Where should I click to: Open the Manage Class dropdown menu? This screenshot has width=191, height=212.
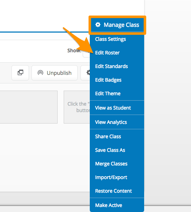[x=117, y=25]
